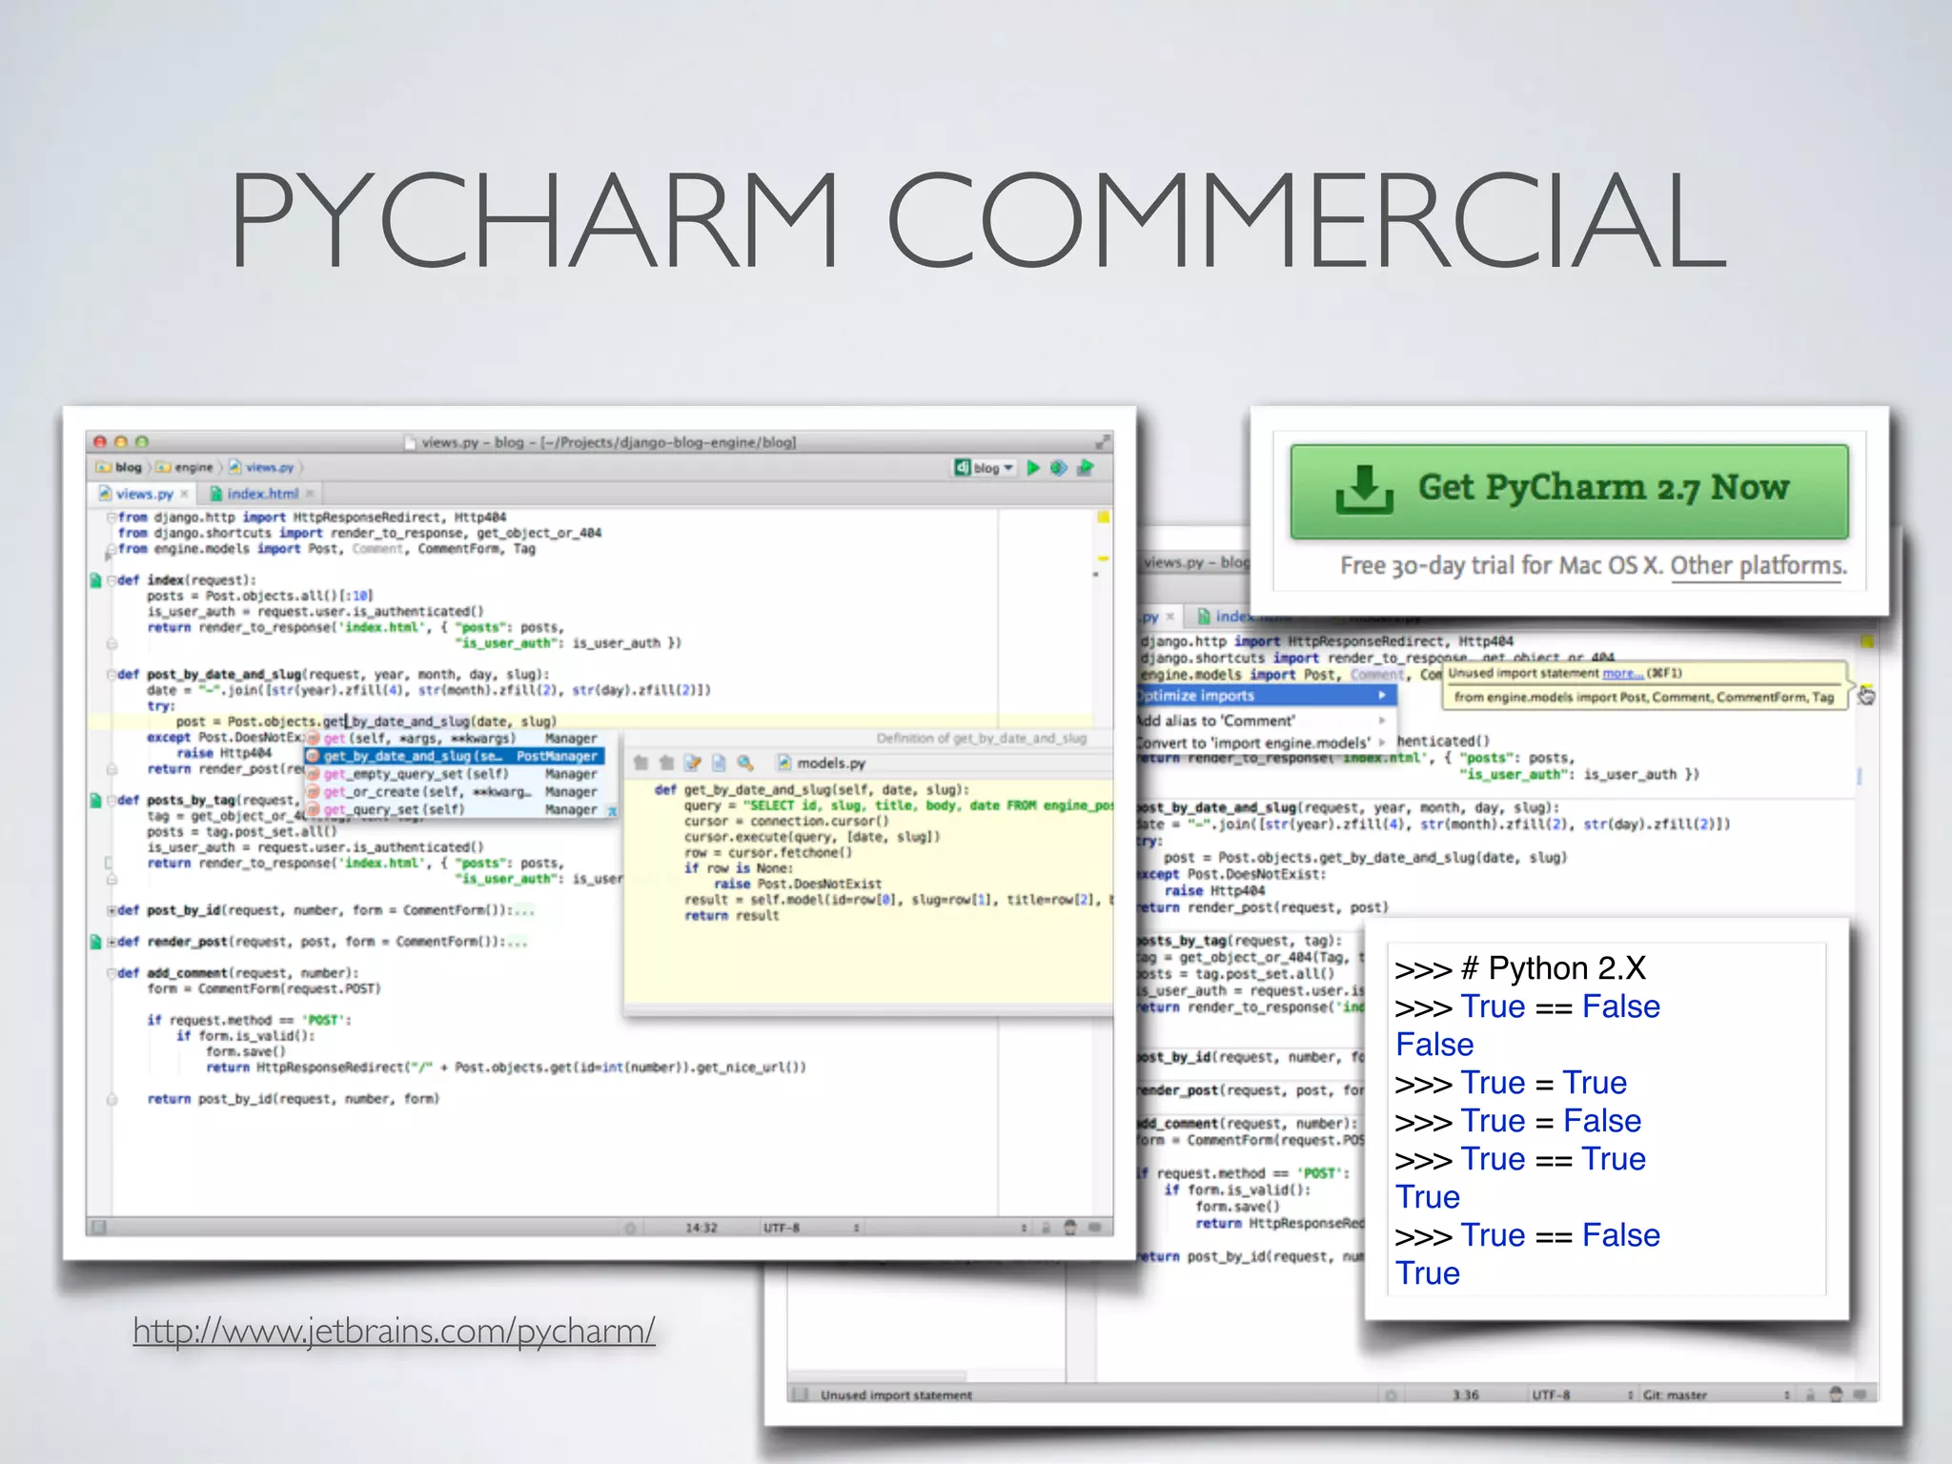Click the lock icon in back window status bar

(x=1810, y=1395)
